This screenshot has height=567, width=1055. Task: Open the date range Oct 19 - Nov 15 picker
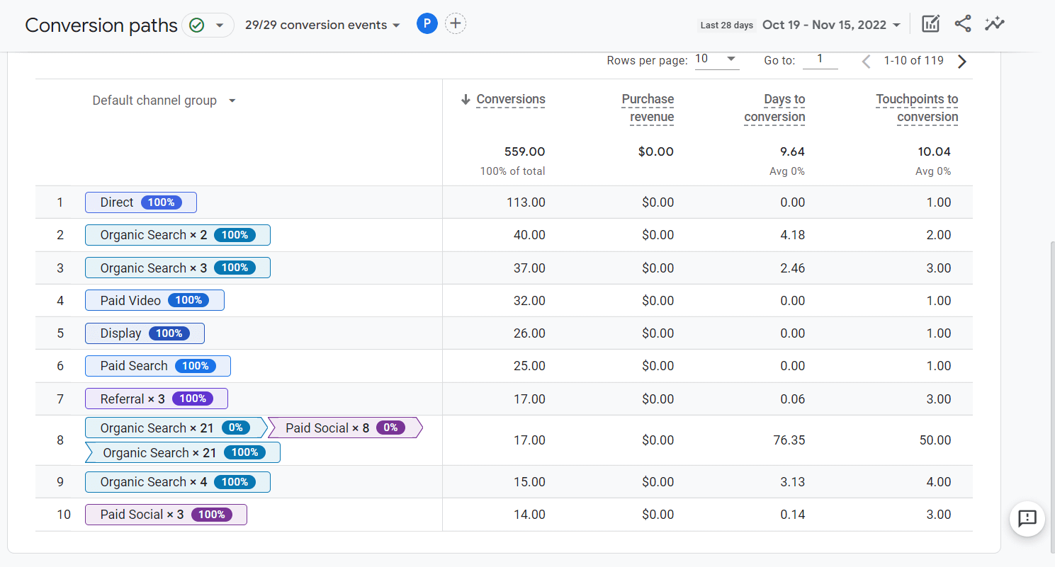click(x=831, y=25)
